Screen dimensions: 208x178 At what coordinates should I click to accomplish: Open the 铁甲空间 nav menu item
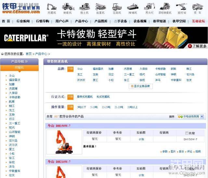[x=179, y=21]
